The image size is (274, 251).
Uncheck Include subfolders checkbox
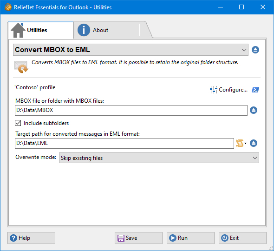[18, 123]
